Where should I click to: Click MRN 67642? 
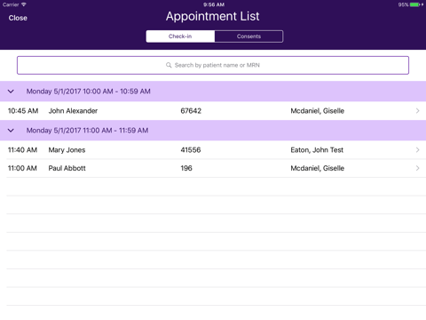point(191,111)
